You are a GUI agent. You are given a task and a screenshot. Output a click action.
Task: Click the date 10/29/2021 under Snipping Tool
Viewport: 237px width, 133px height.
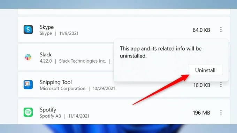pyautogui.click(x=104, y=88)
